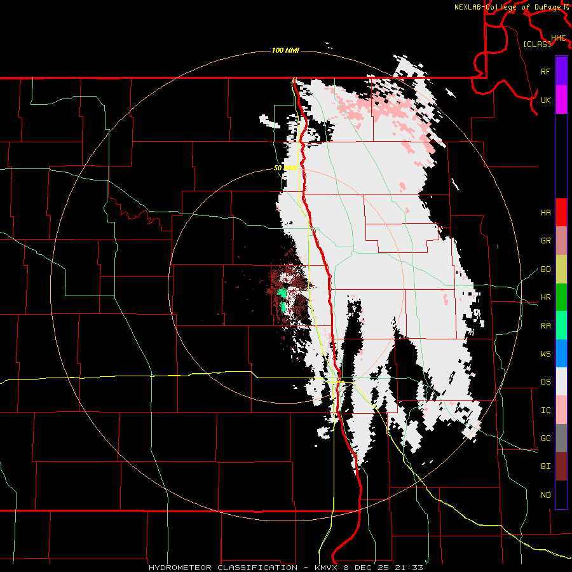The height and width of the screenshot is (572, 572).
Task: Click the 'UK' legend label
Action: 545,100
